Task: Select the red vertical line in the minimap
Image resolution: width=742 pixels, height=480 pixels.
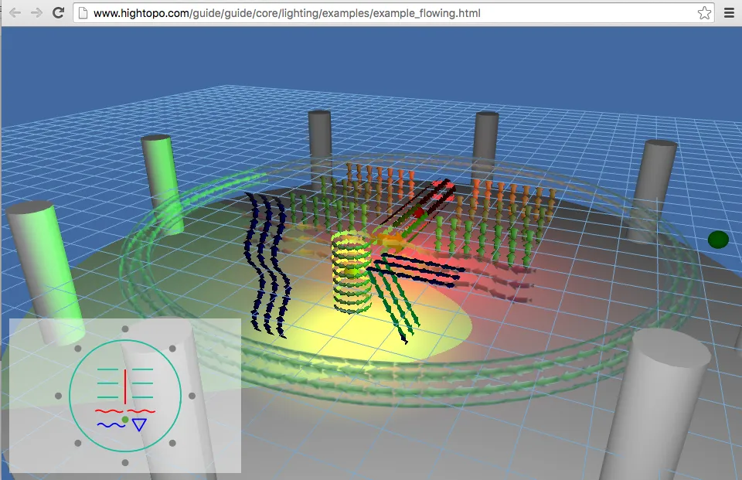Action: (x=125, y=384)
